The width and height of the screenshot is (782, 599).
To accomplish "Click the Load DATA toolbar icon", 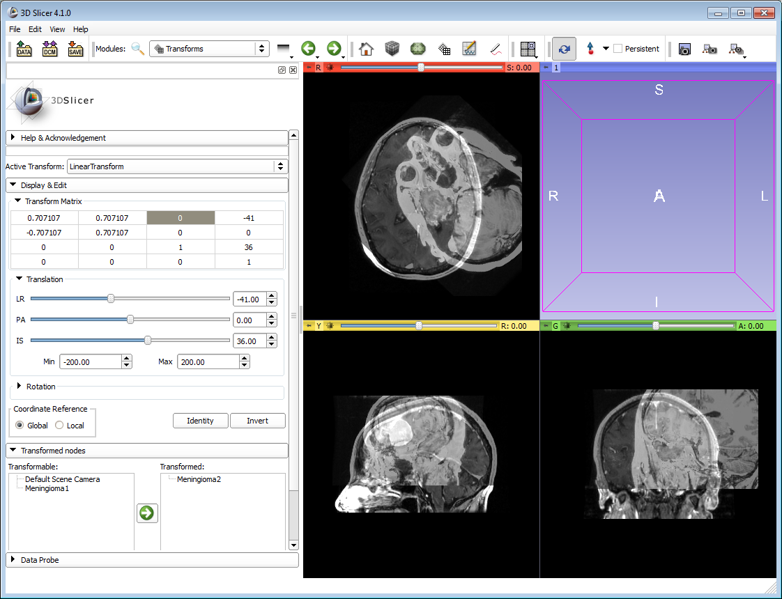I will [24, 49].
